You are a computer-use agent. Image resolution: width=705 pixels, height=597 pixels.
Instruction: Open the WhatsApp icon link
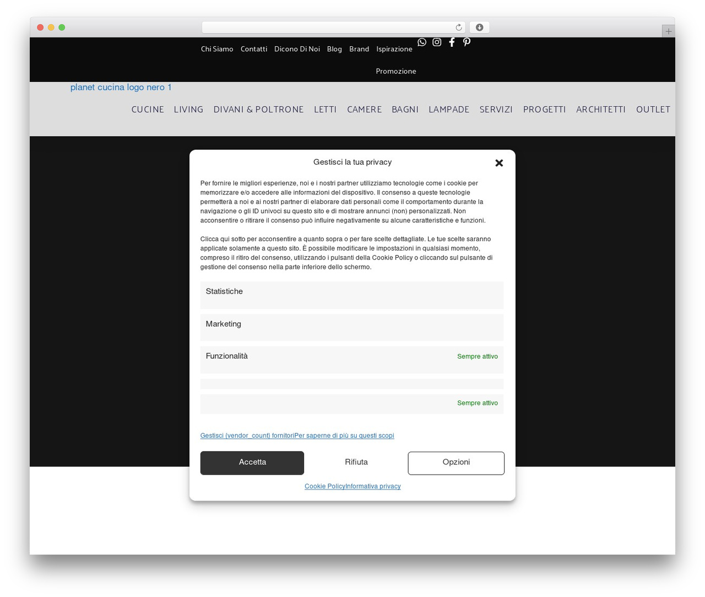pos(422,42)
